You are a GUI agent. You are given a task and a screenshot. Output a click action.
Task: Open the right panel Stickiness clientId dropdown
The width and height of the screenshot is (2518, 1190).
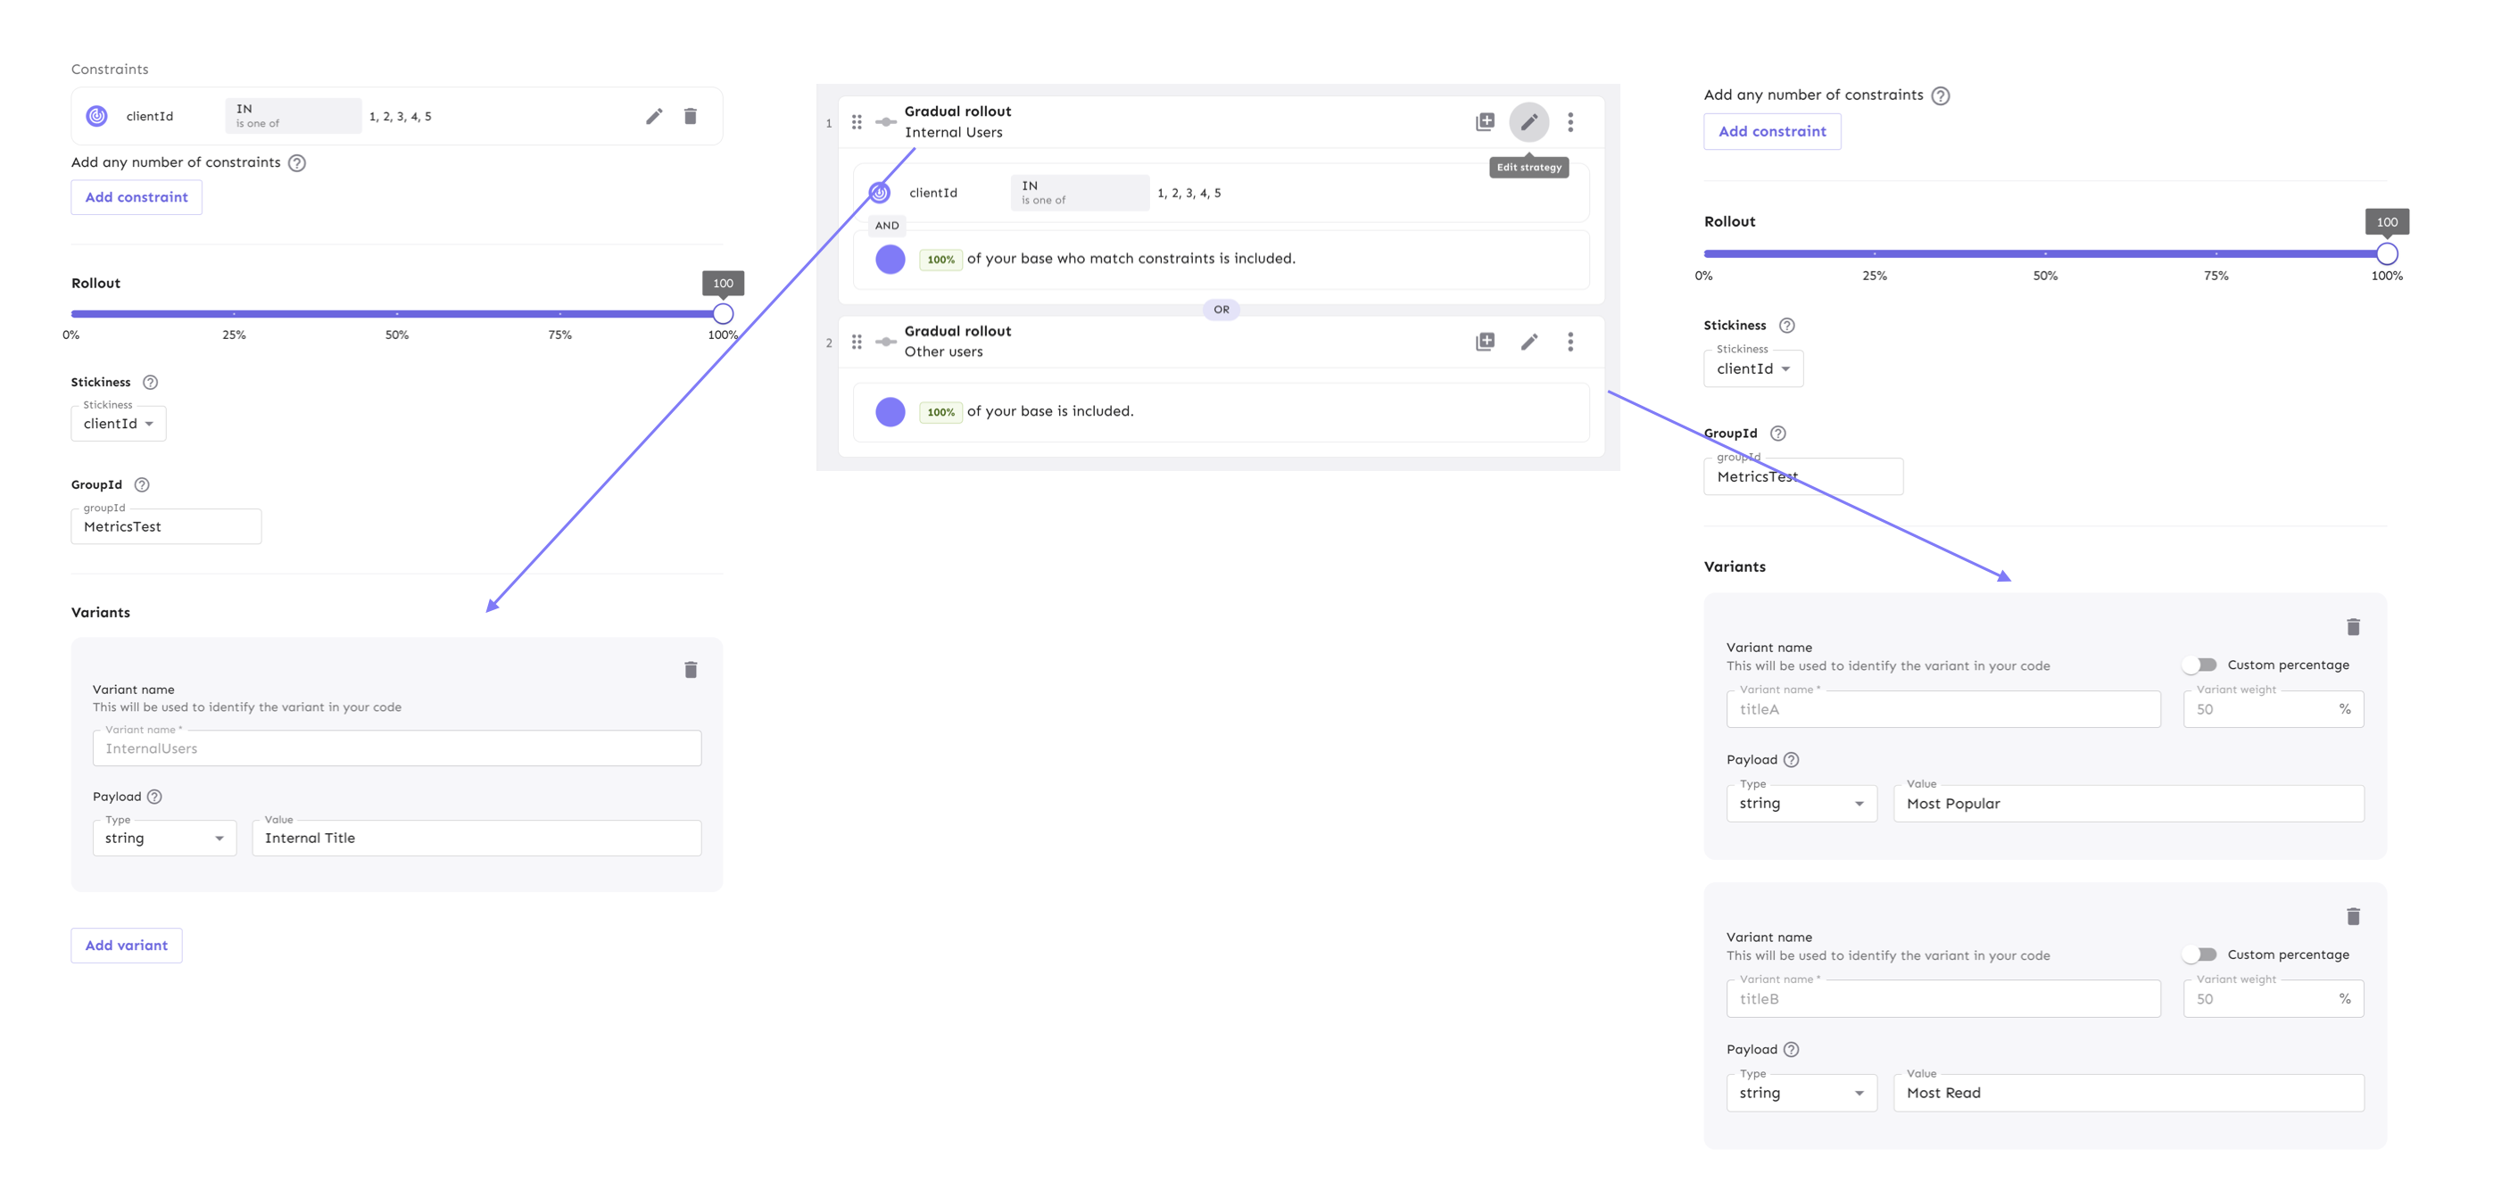1752,369
